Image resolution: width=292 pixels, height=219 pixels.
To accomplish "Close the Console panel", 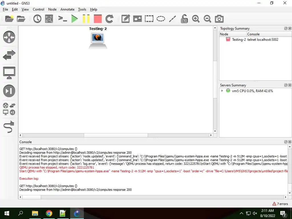I will [x=290, y=142].
